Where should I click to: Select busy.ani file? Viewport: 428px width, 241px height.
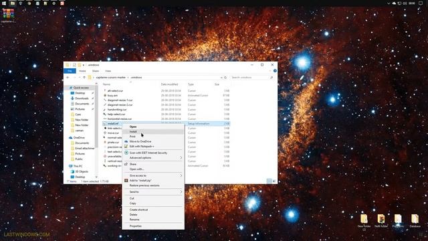click(112, 96)
